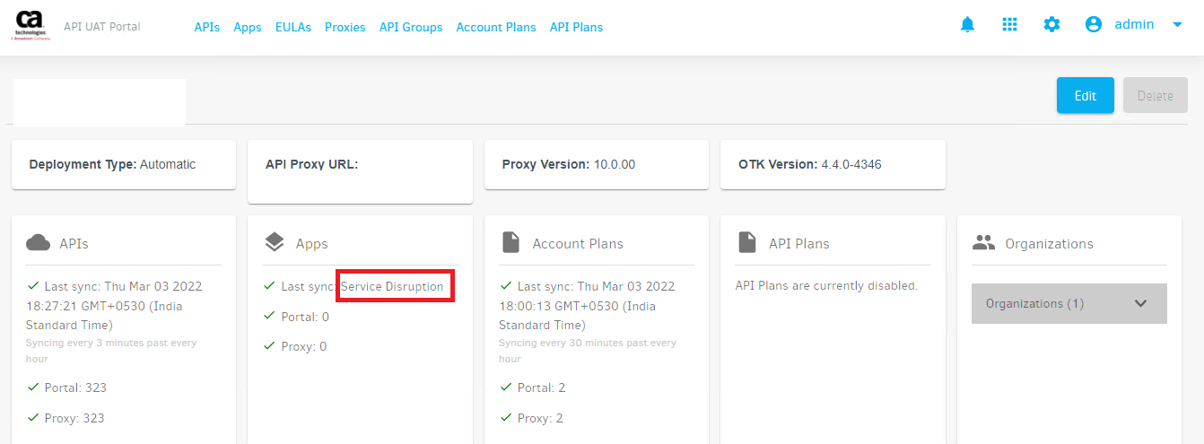Expand the Organizations (1) panel
1204x444 pixels.
pyautogui.click(x=1069, y=303)
